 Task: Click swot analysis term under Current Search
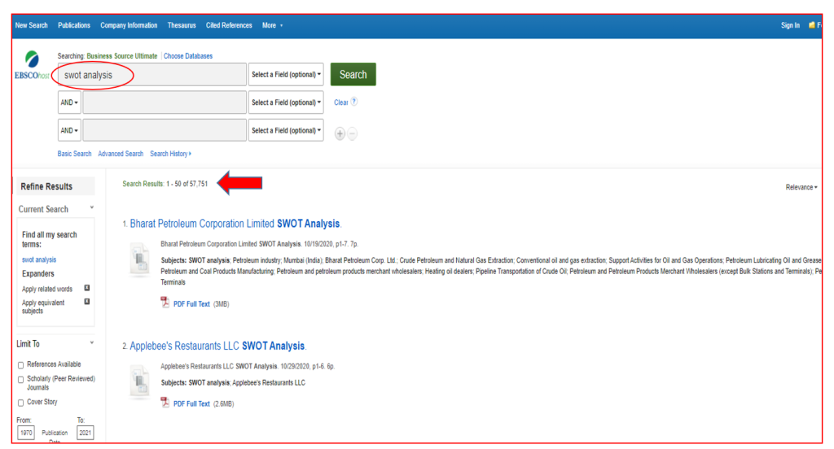point(39,259)
